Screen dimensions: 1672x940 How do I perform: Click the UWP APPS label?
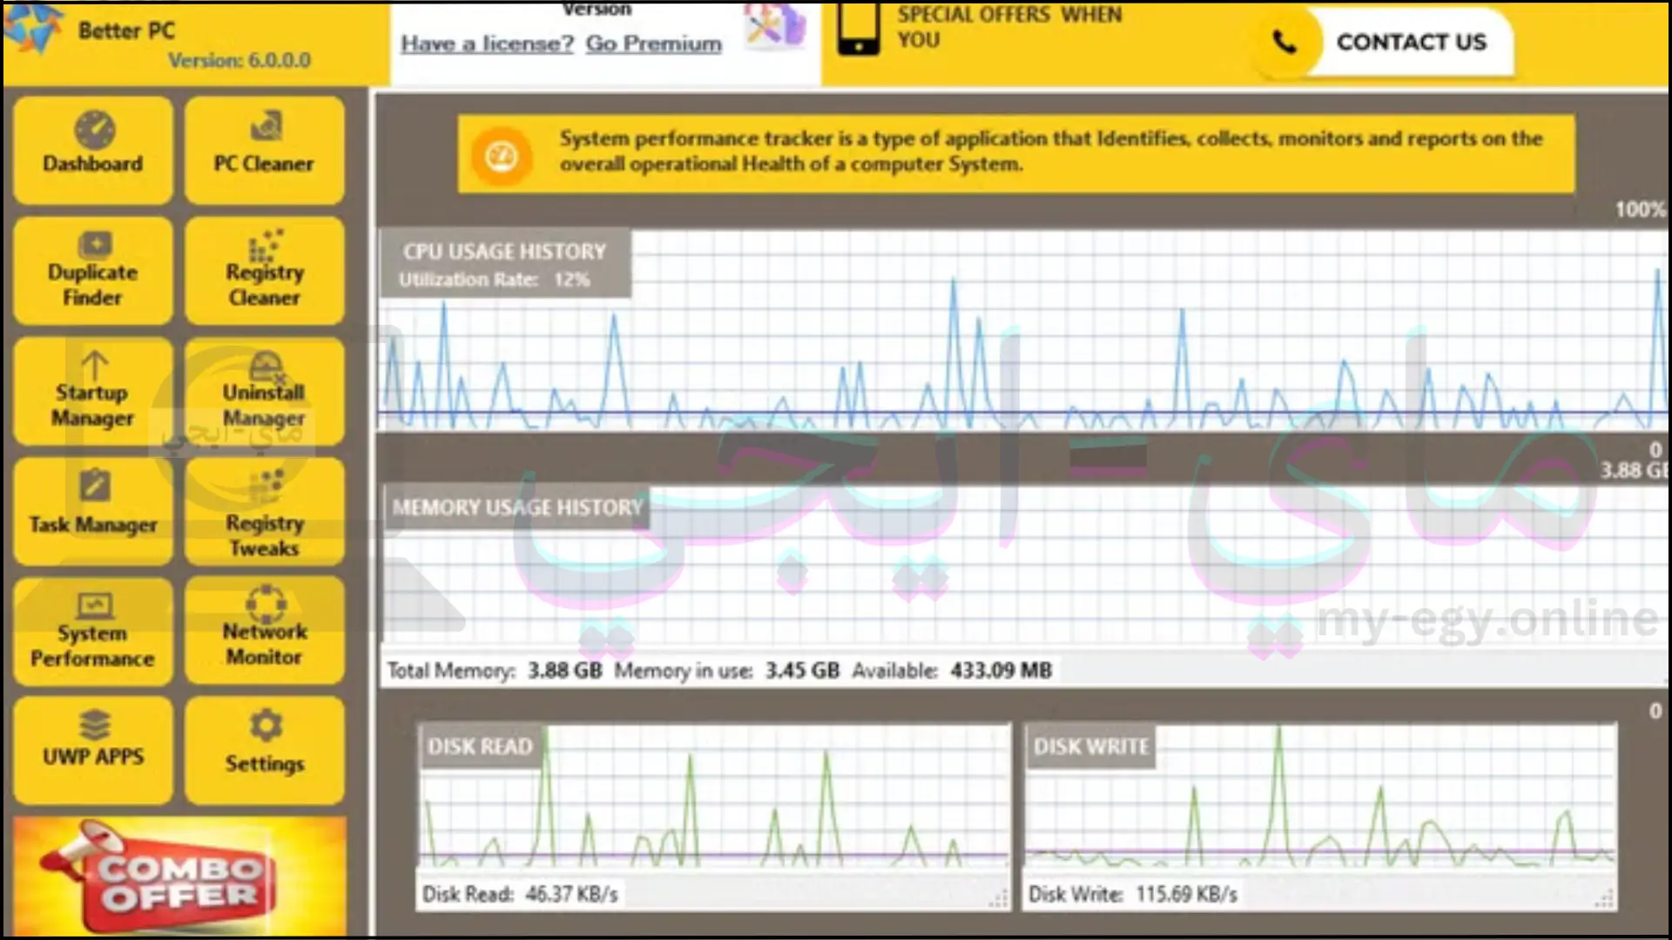click(93, 756)
